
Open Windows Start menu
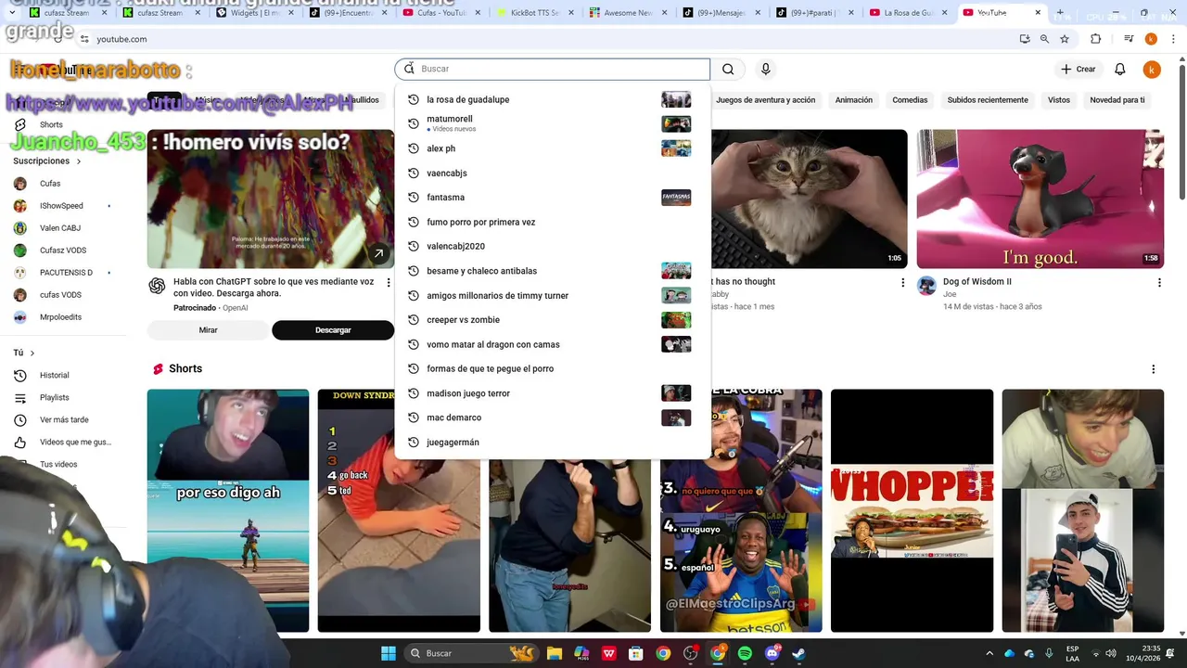tap(389, 653)
